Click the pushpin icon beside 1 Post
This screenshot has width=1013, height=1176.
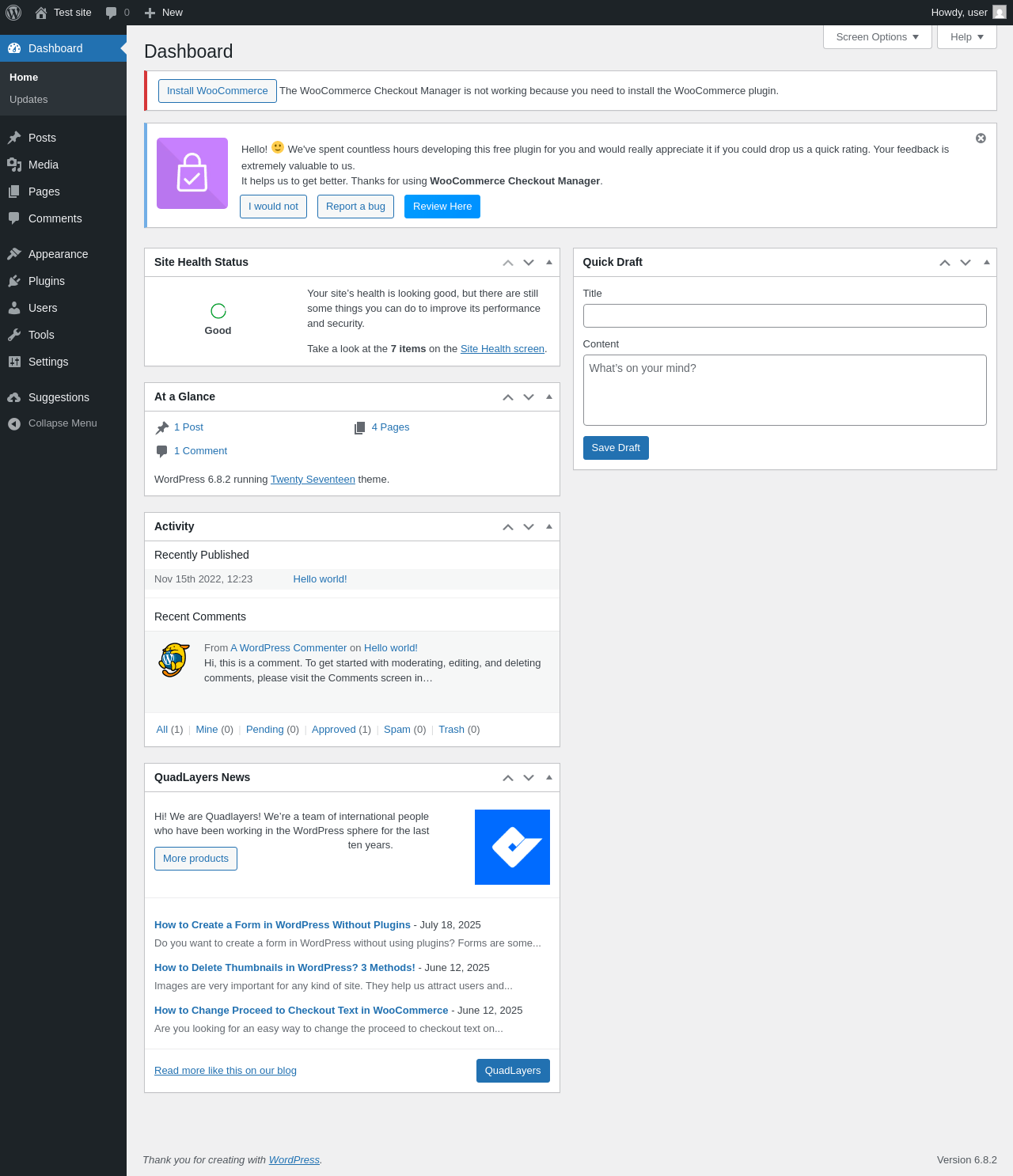162,427
